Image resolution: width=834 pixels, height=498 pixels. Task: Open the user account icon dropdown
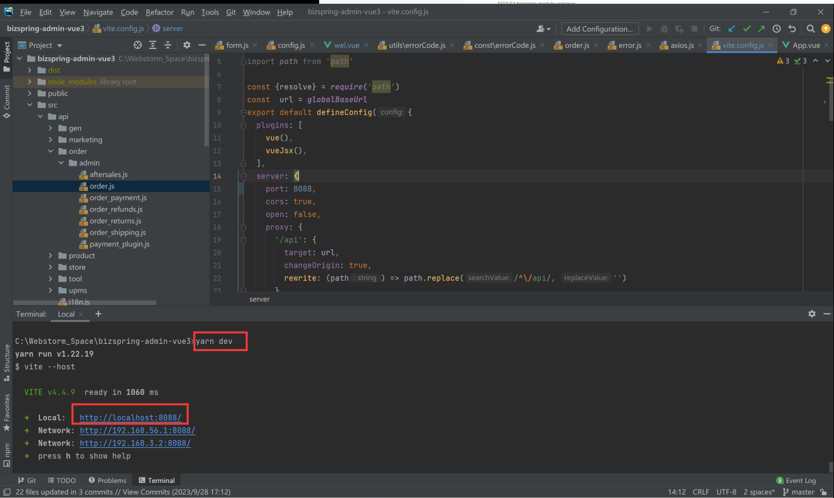click(x=543, y=28)
